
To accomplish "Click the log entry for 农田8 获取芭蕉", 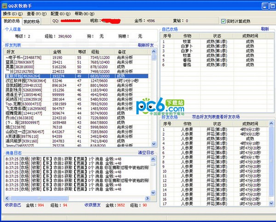I will 63,189.
